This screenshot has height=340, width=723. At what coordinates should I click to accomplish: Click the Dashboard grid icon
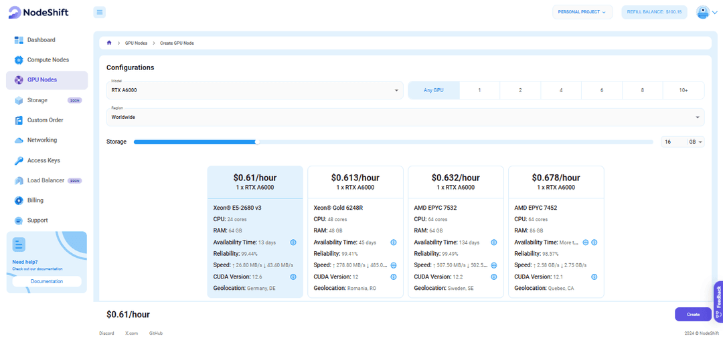point(19,40)
